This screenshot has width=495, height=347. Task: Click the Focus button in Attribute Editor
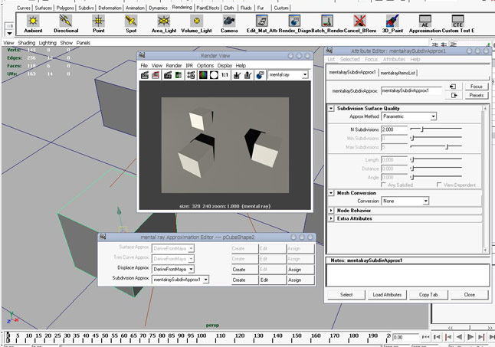[477, 87]
